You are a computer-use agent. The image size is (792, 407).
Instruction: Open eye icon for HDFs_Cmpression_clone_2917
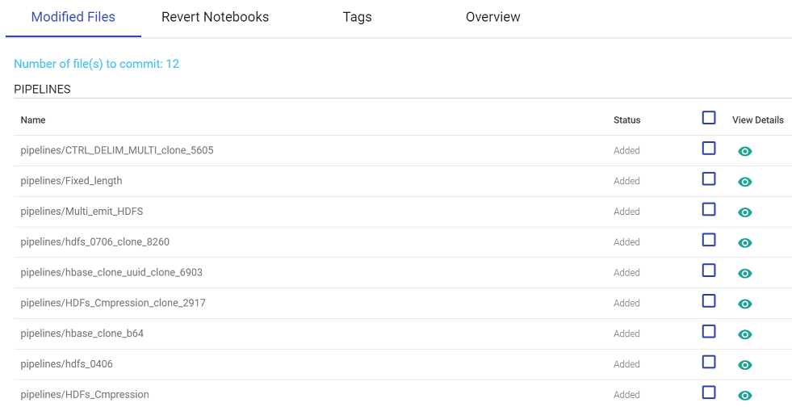(744, 304)
